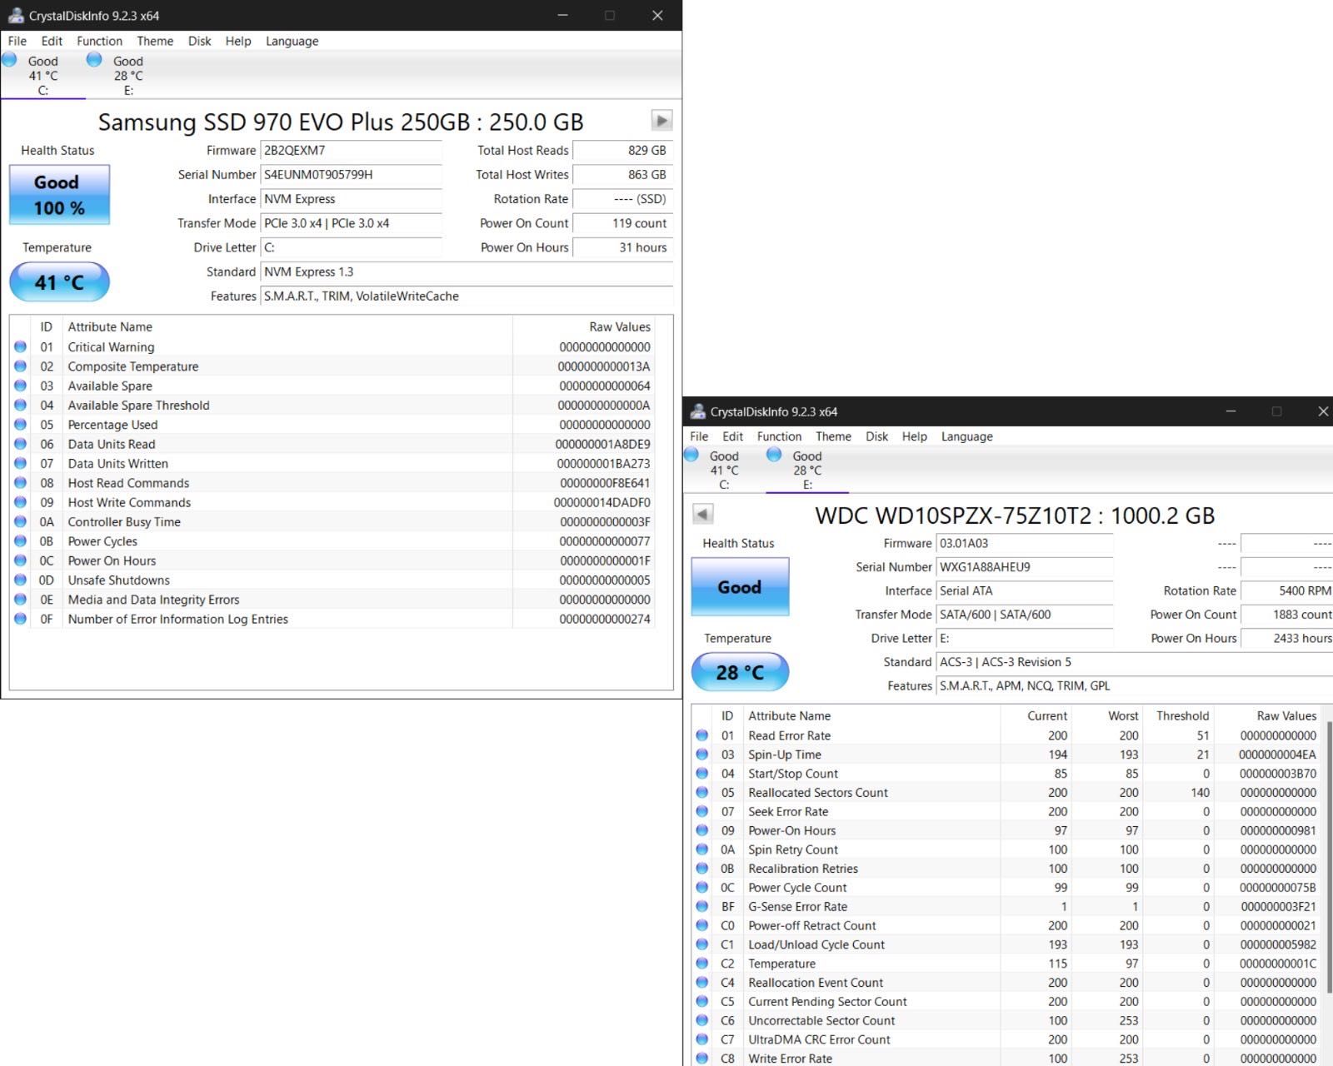Click status orb for UltraDMA CRC Error Count

tap(702, 1039)
